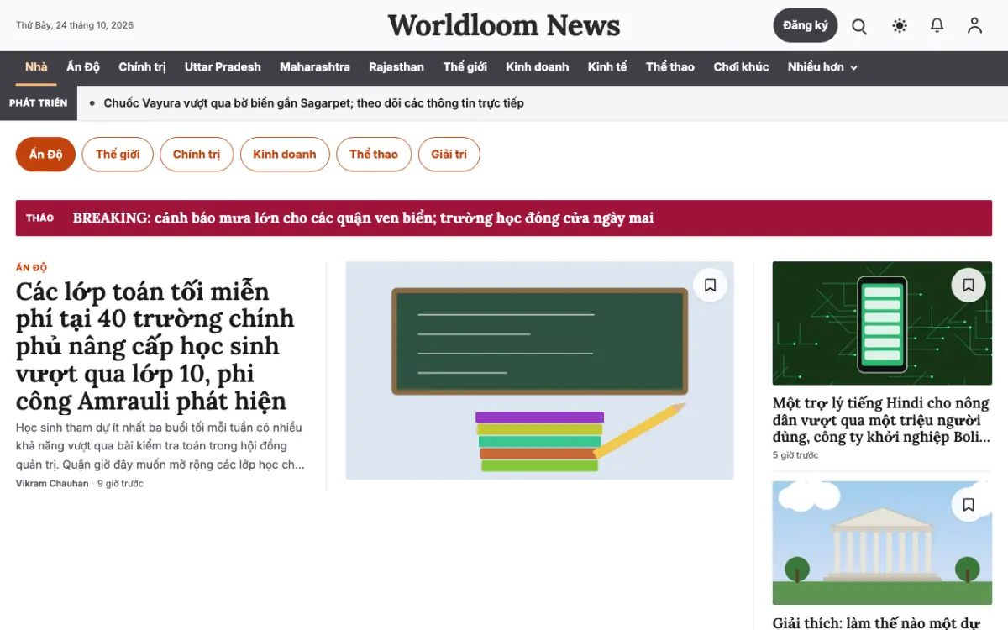Open Kinh doanh in navigation bar
Screen dimensions: 1008x630
(538, 67)
